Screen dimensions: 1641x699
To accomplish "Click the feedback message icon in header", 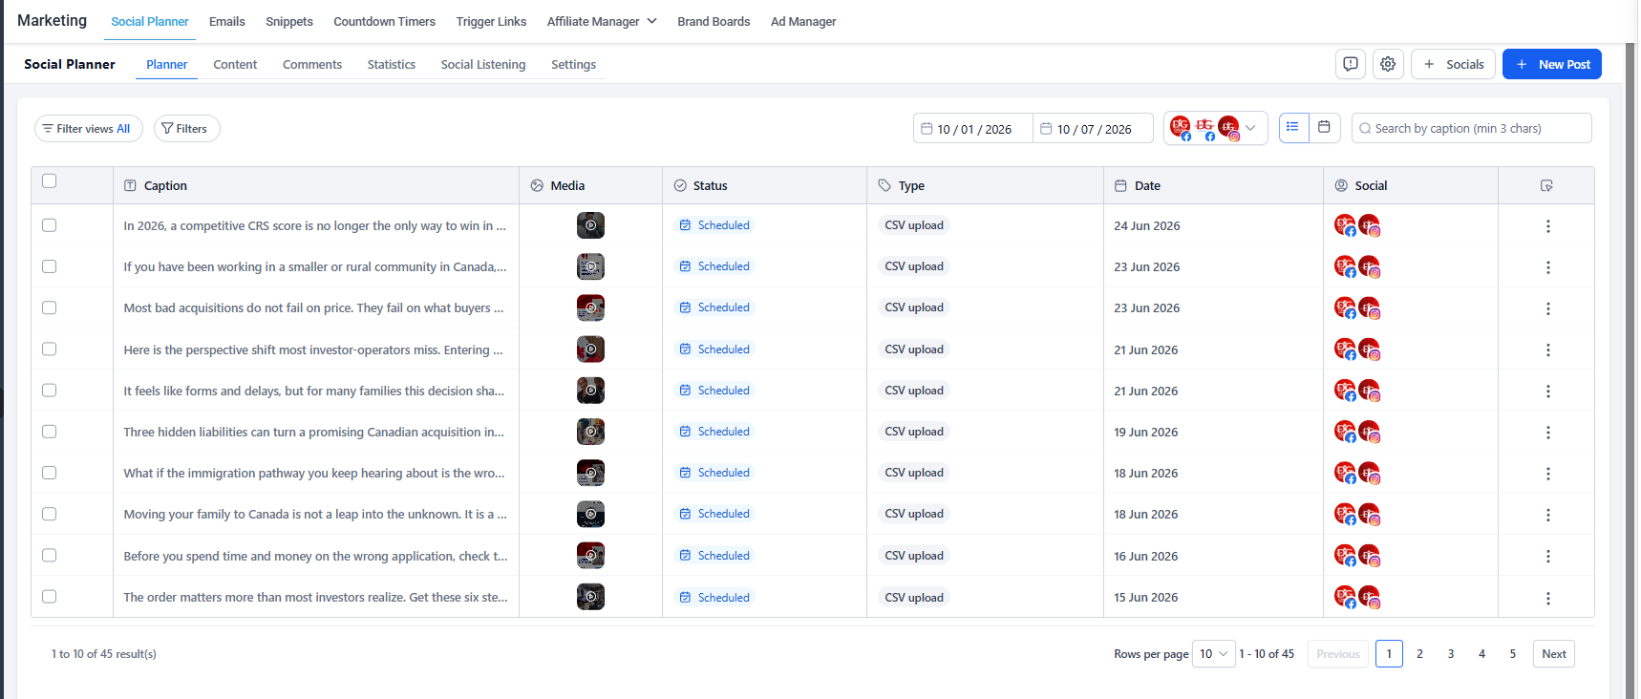I will click(1351, 64).
